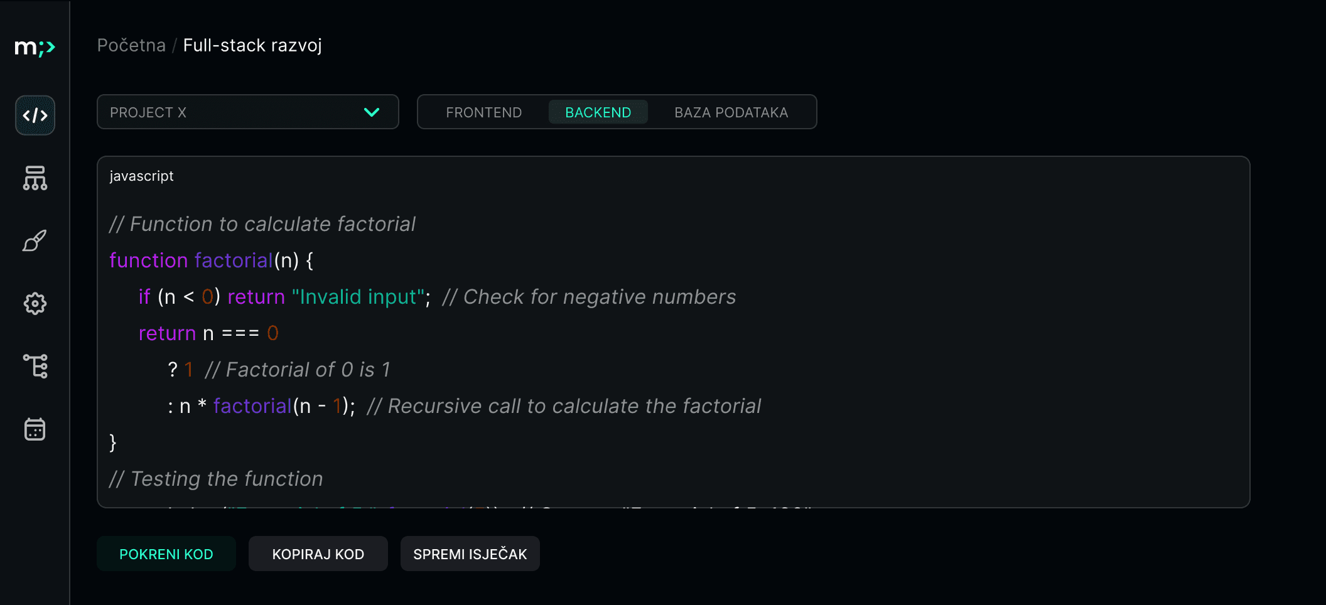1326x605 pixels.
Task: Open the calendar icon in the sidebar
Action: click(x=35, y=429)
